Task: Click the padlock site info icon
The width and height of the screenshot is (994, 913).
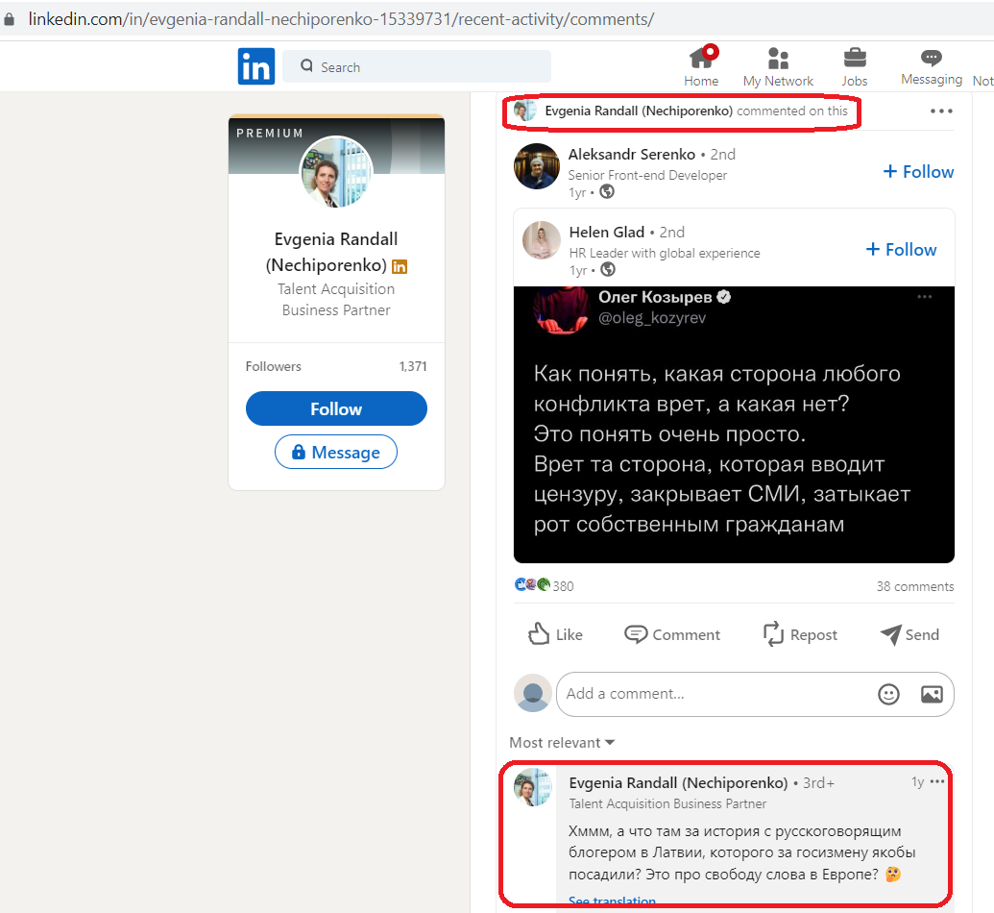Action: pos(9,19)
